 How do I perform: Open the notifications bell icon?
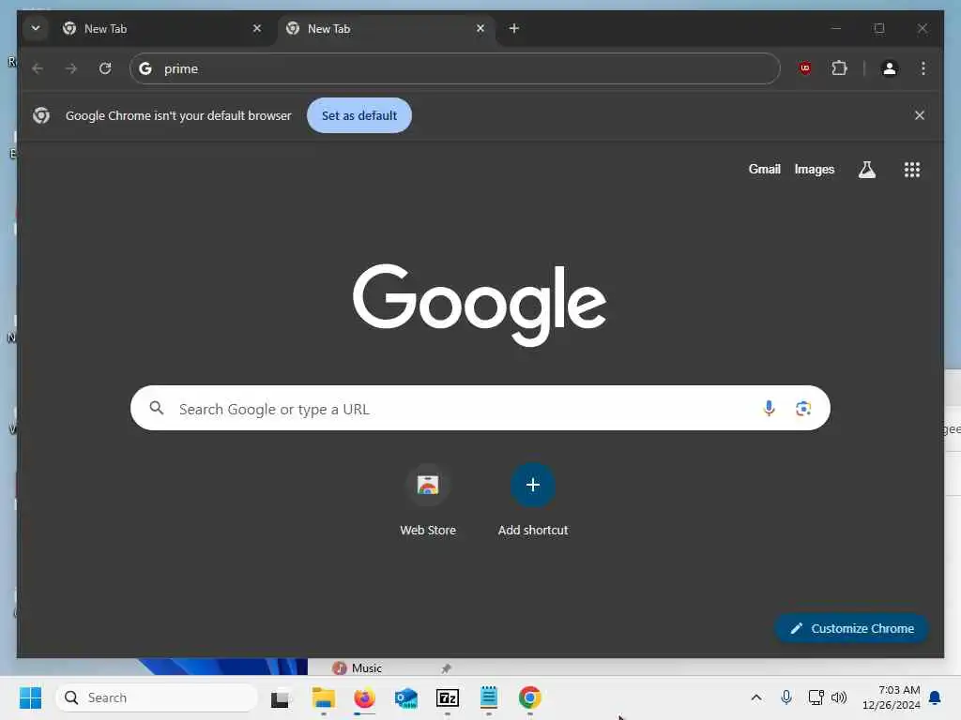pos(935,697)
